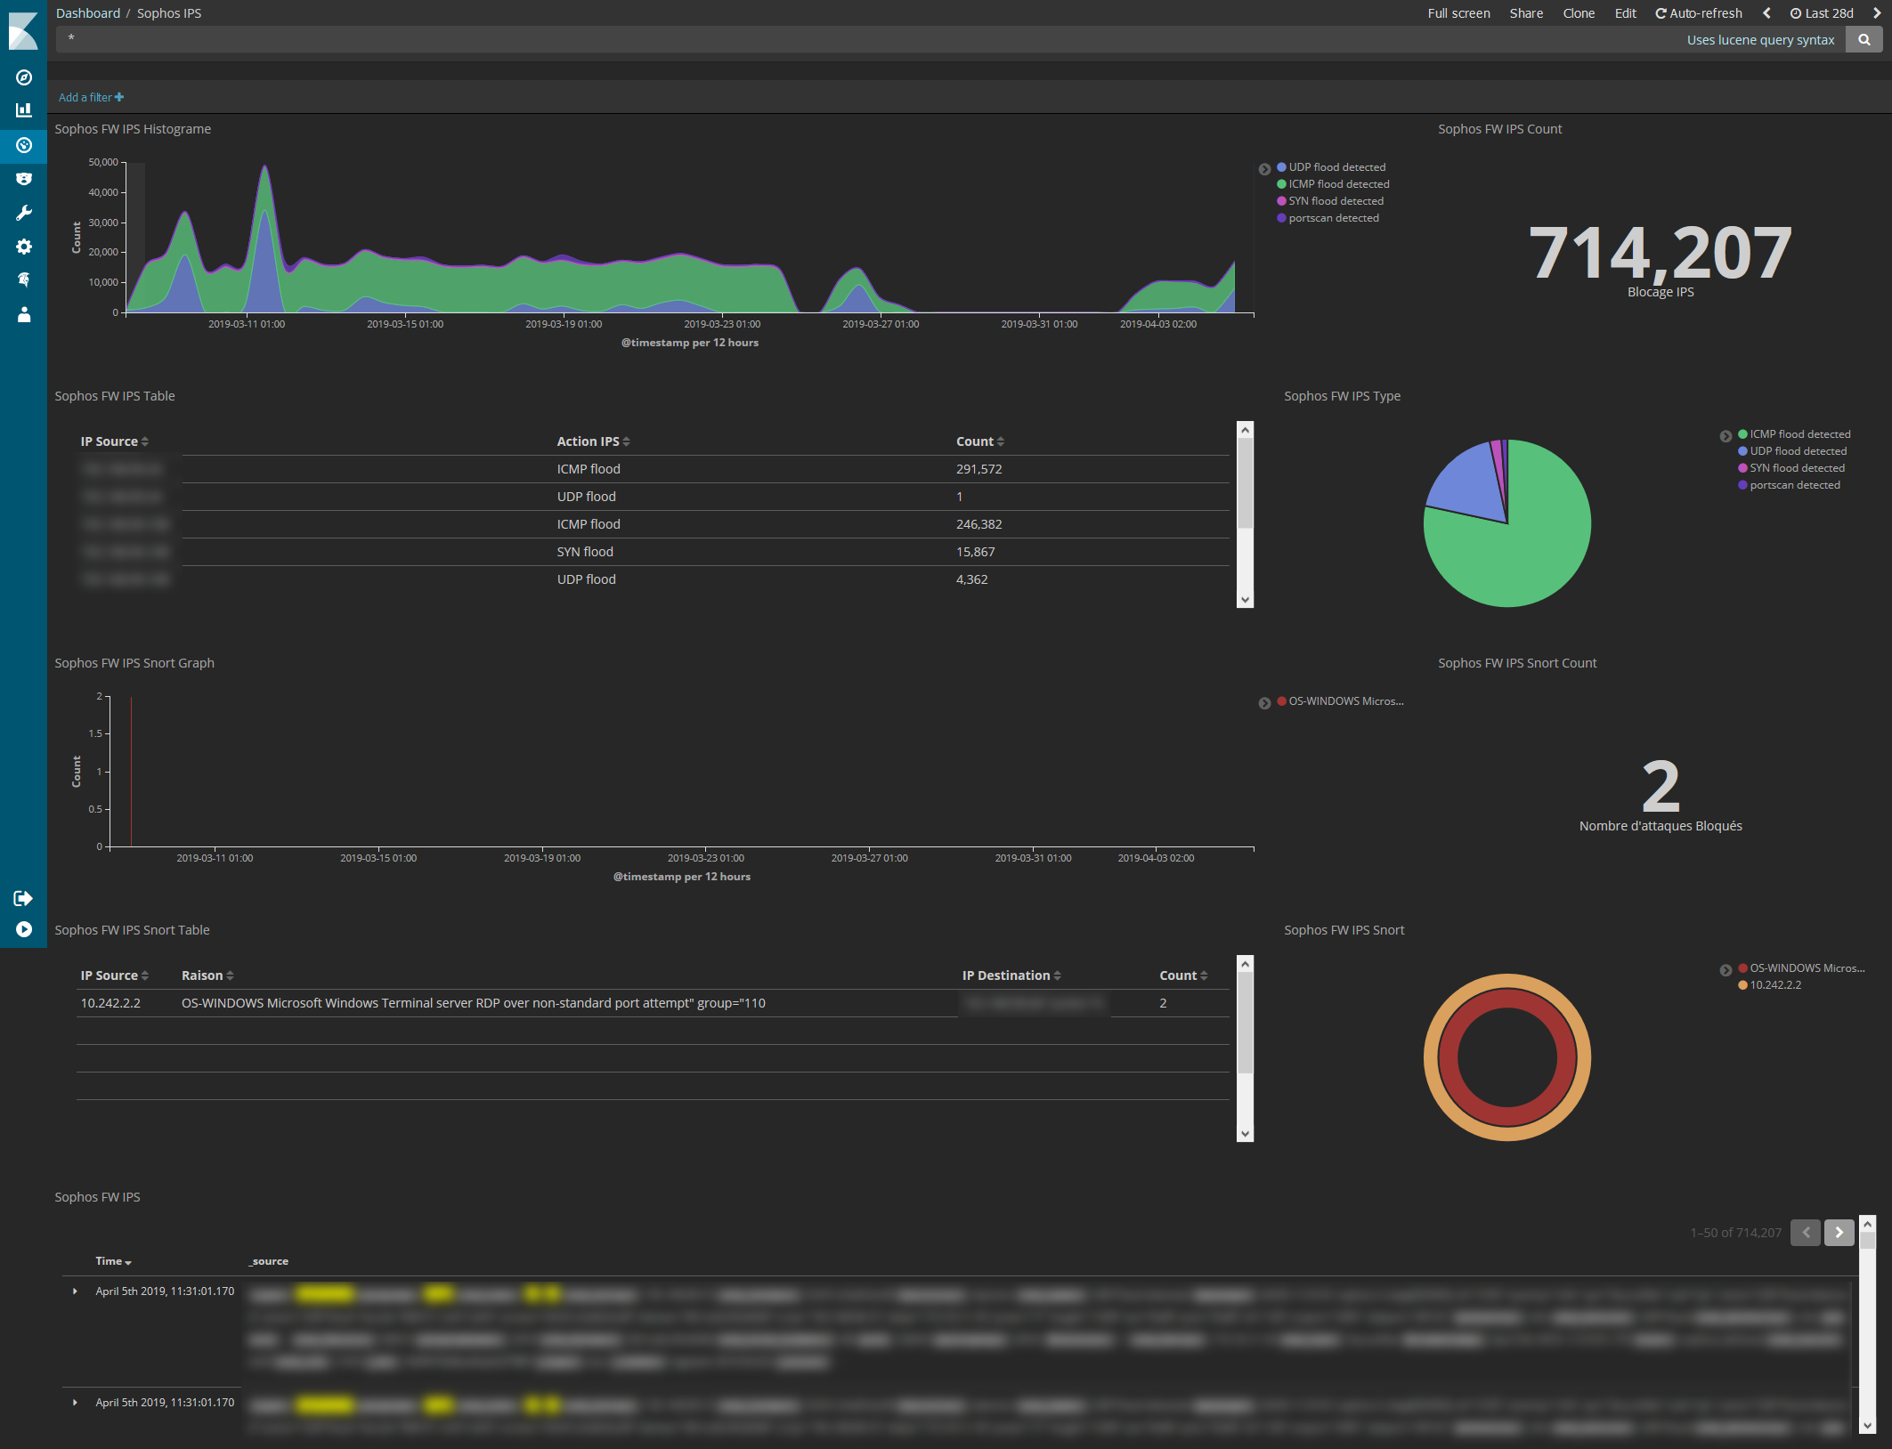Screen dimensions: 1892x1449
Task: Open Management gear icon in sidebar
Action: click(x=24, y=247)
